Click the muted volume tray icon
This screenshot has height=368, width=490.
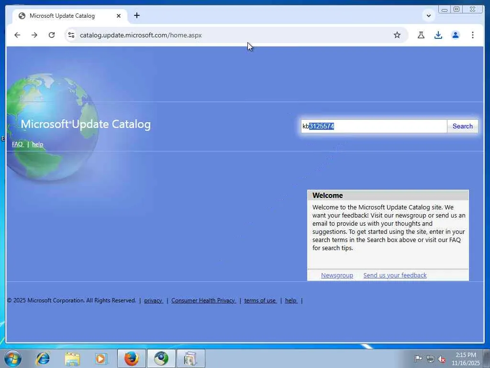(x=442, y=359)
